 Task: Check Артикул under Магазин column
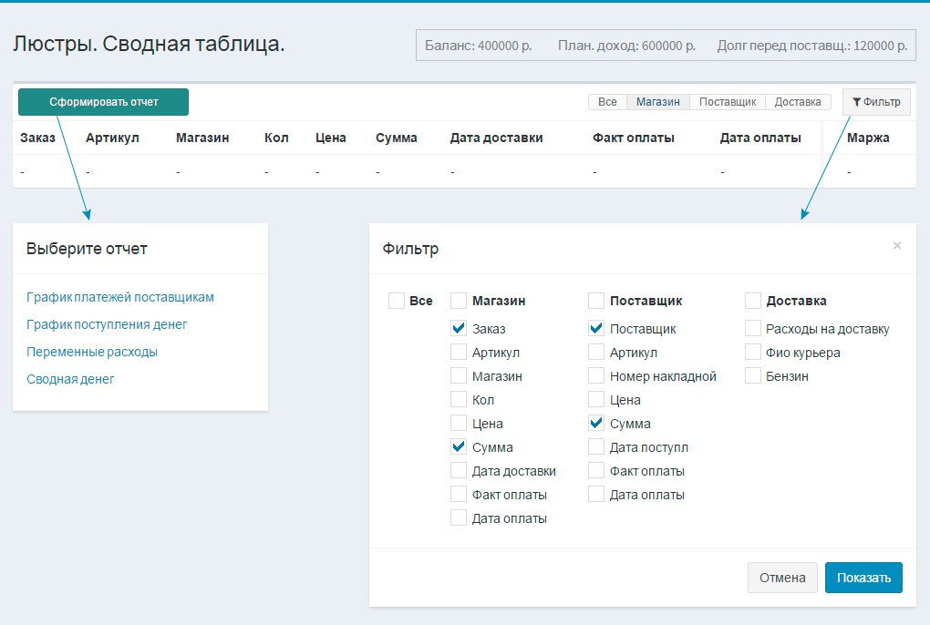point(459,352)
